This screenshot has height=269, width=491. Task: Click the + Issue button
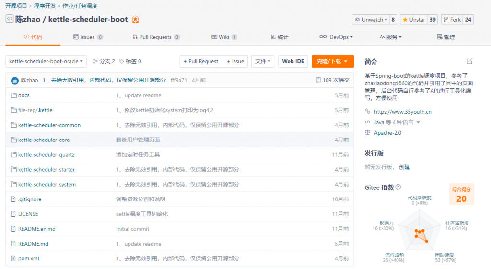pyautogui.click(x=235, y=61)
